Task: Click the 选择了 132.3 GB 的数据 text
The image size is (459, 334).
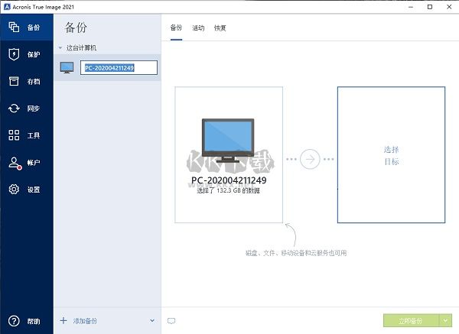Action: pyautogui.click(x=228, y=190)
